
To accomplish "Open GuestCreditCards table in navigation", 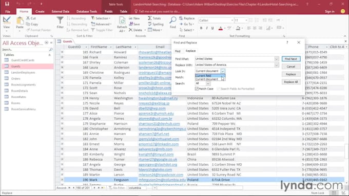I will (23, 60).
